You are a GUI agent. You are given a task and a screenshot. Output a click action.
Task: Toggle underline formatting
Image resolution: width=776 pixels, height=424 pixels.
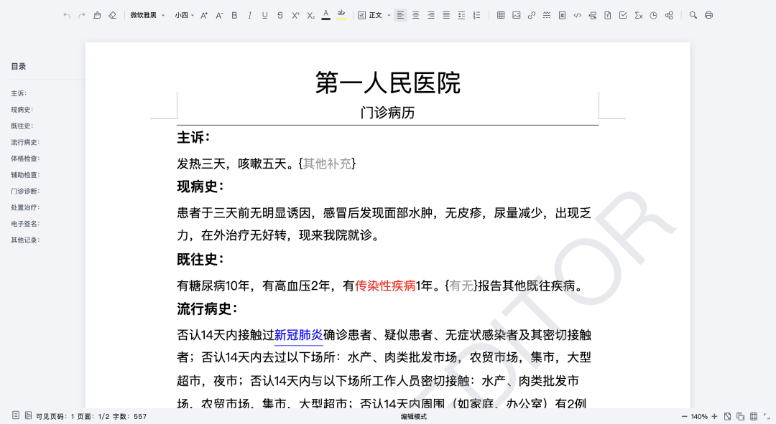tap(264, 14)
